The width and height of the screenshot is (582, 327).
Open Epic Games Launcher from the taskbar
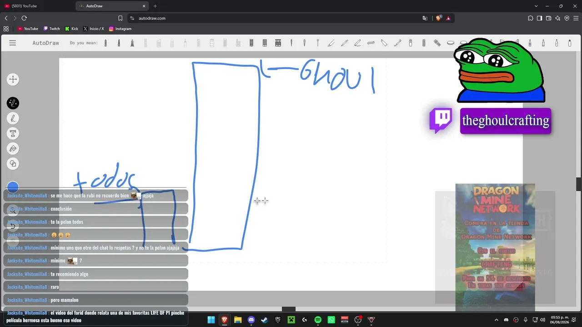(278, 320)
